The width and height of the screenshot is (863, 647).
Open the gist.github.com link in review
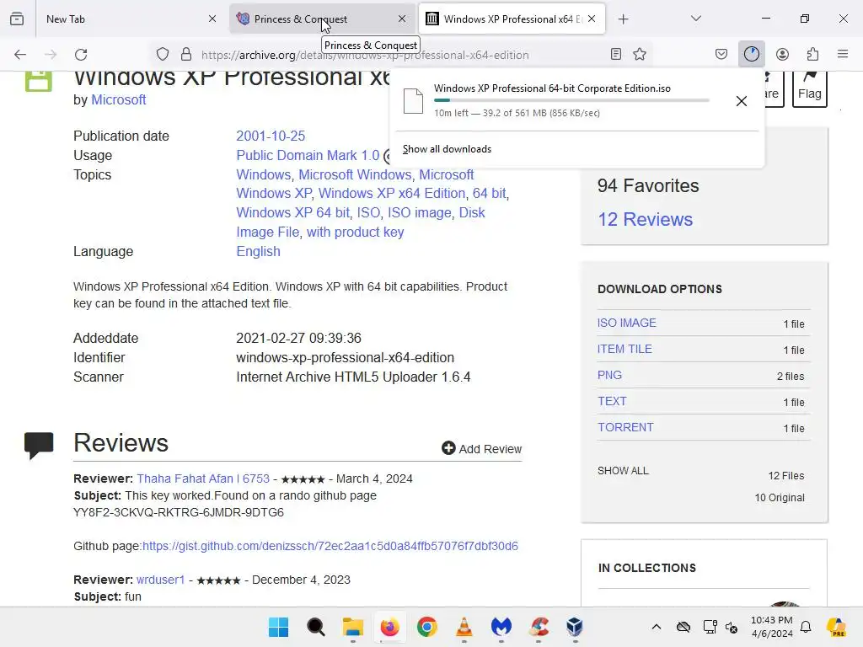point(330,546)
